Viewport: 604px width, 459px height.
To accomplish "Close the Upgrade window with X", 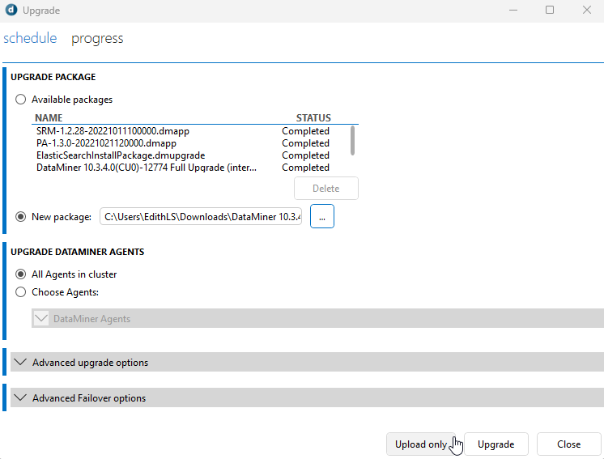I will [x=586, y=11].
